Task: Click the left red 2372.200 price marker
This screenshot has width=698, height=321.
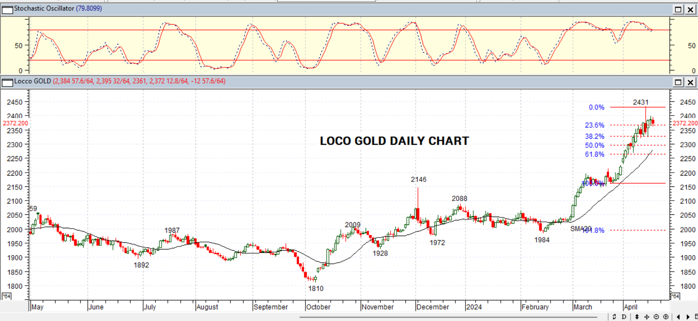Action: click(x=15, y=123)
